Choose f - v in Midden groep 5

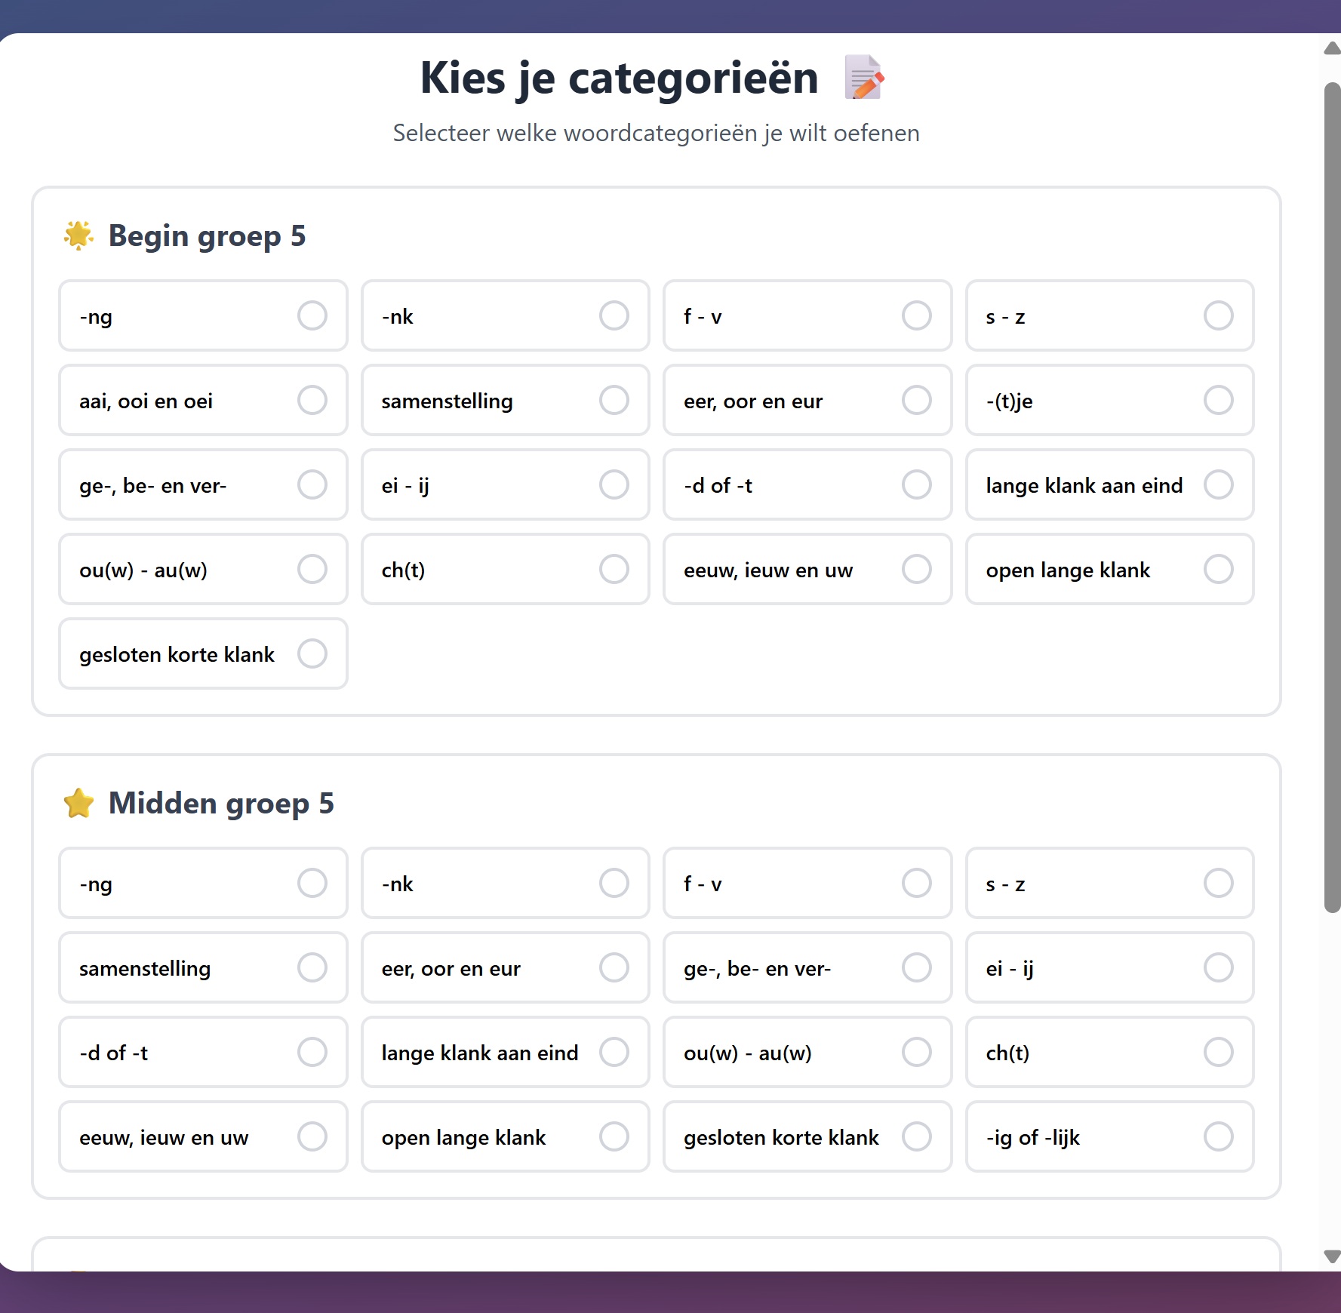coord(807,883)
